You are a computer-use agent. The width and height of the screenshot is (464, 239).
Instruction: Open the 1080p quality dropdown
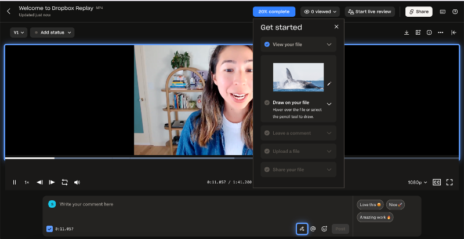coord(418,182)
